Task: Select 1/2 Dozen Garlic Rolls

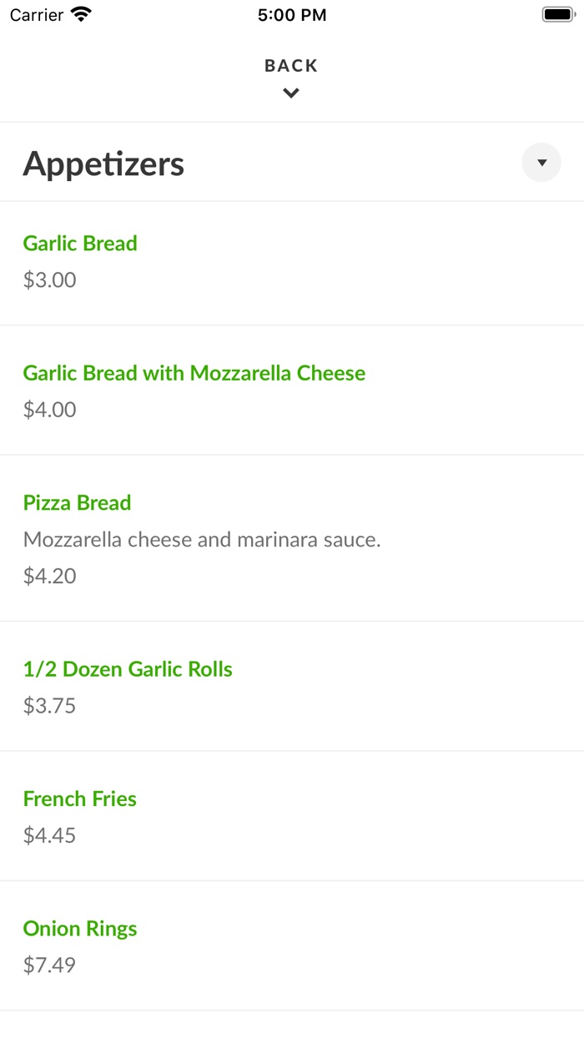Action: pos(128,669)
